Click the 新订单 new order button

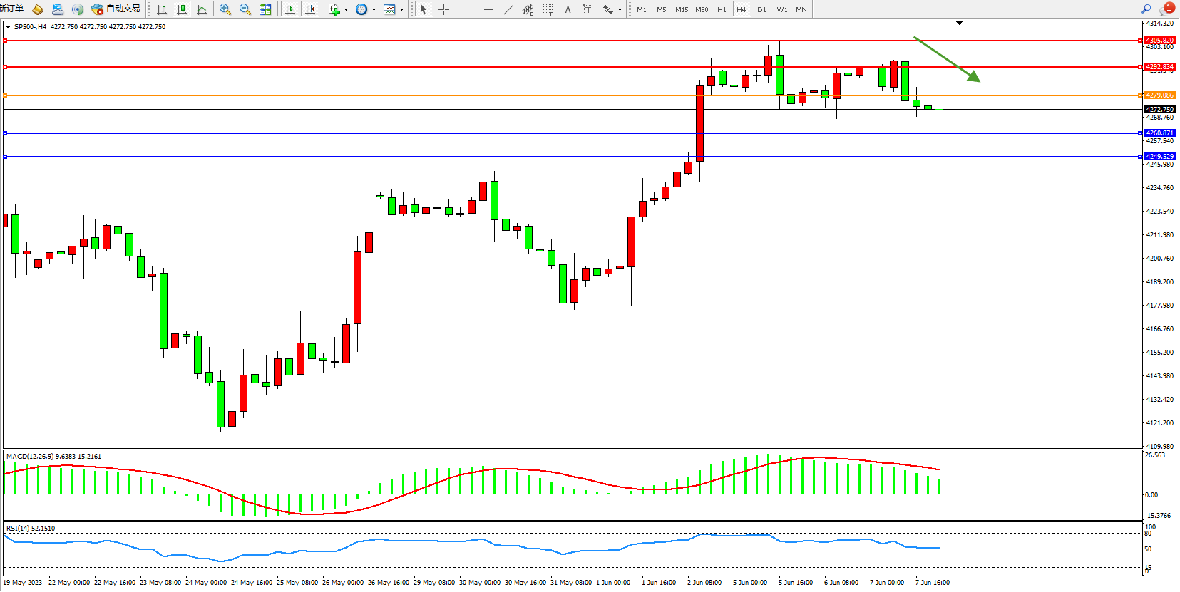12,9
